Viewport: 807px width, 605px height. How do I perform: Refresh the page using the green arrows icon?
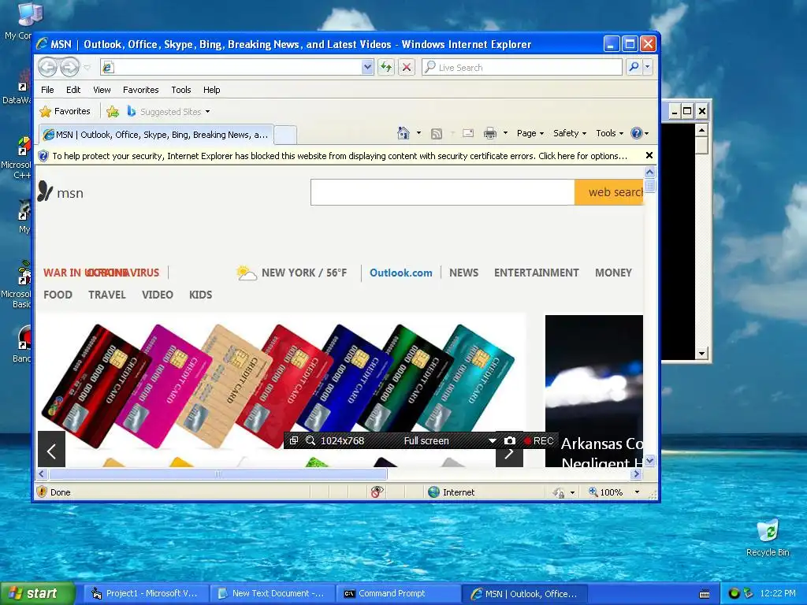coord(386,67)
